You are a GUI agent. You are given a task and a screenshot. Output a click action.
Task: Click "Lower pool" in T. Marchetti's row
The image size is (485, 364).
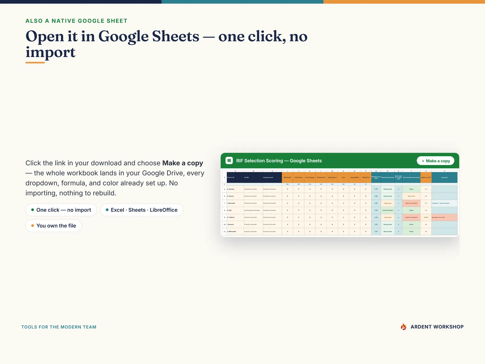388,203
